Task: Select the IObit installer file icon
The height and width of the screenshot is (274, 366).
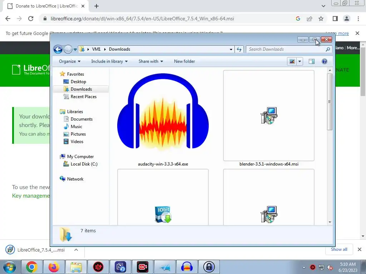Action: tap(163, 214)
